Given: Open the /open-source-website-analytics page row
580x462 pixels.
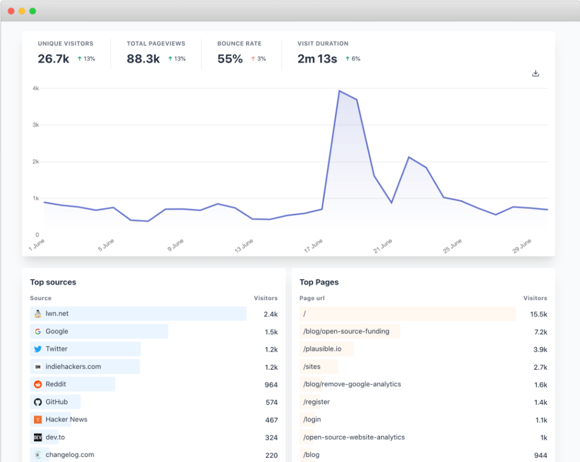Looking at the screenshot, I should pos(354,437).
